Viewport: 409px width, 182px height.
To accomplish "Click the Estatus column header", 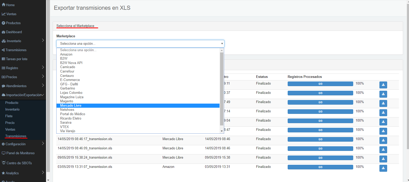I will pyautogui.click(x=262, y=77).
